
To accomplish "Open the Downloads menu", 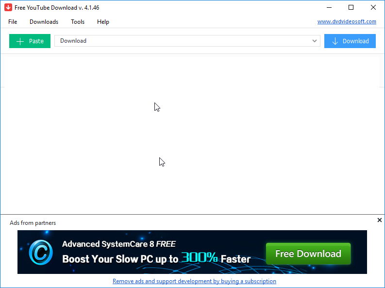I will 44,22.
